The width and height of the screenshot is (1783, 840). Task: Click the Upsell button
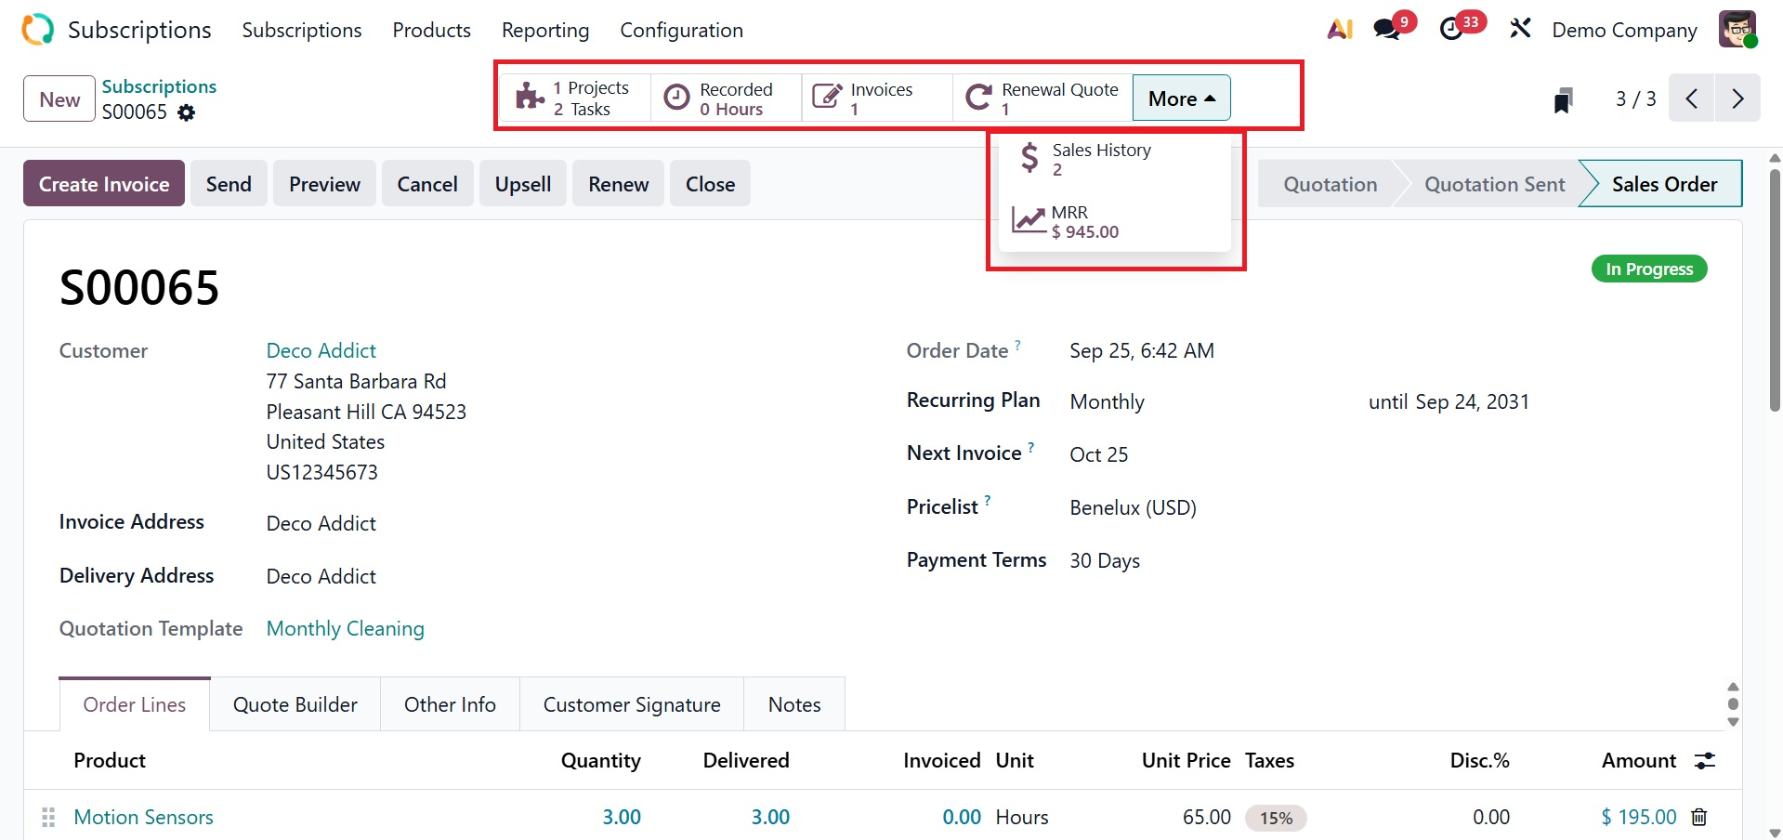pyautogui.click(x=523, y=184)
